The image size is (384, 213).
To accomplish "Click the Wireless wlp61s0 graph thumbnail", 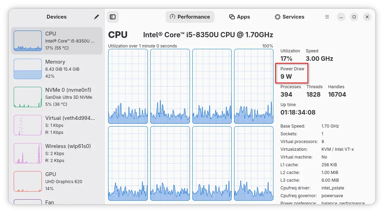I will (28, 153).
